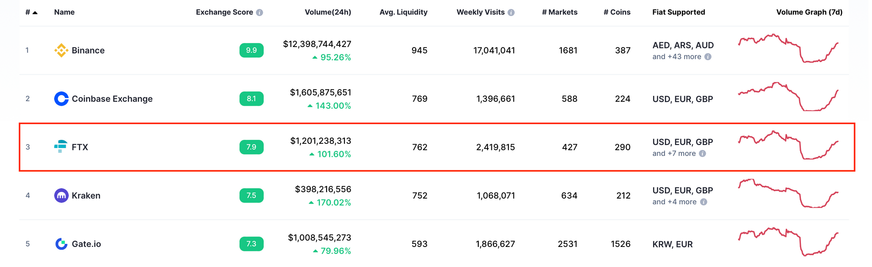Click Binance's average liquidity value 945
The height and width of the screenshot is (267, 872).
[x=419, y=51]
